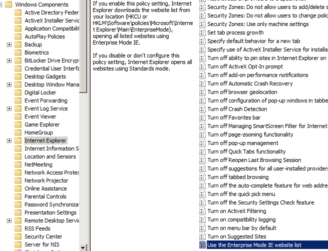Image resolution: width=328 pixels, height=251 pixels.
Task: Select the Presentation Settings folder
Action: (51, 212)
